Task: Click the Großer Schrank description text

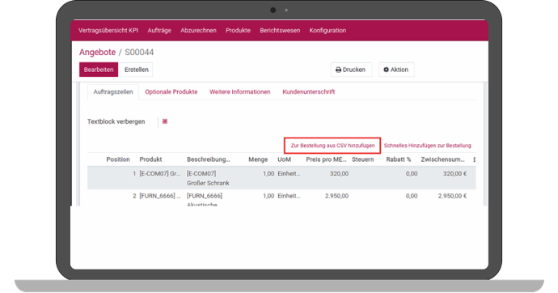Action: tap(208, 183)
